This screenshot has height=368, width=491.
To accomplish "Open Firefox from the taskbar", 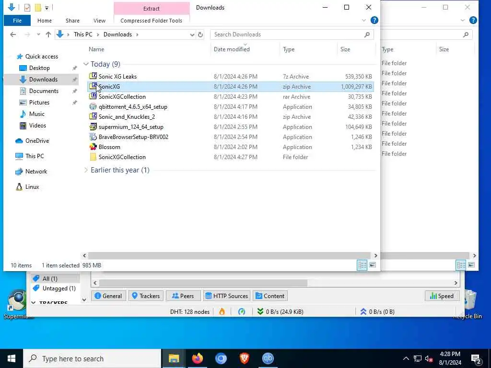I will coord(197,358).
